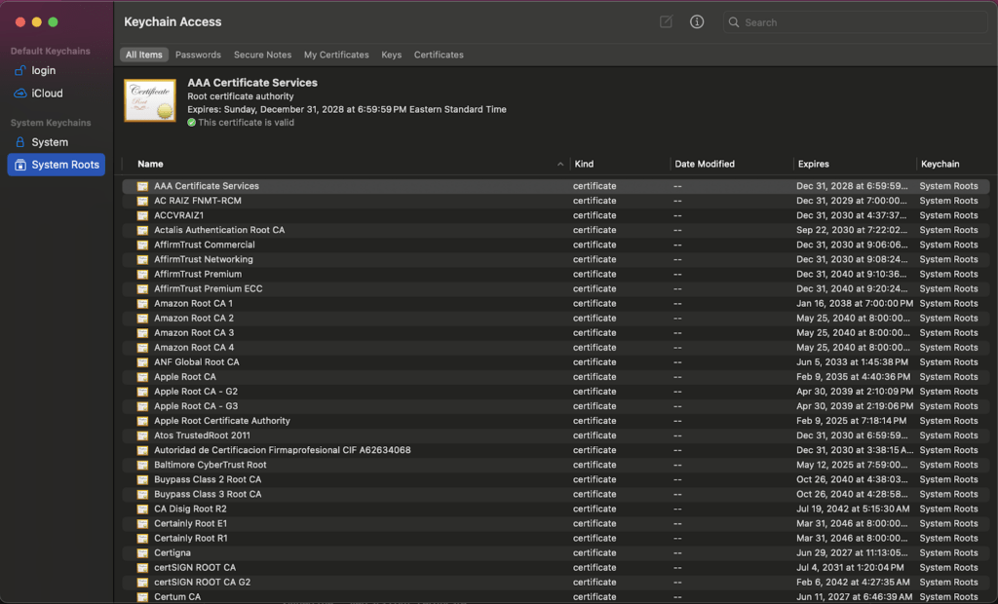This screenshot has height=604, width=998.
Task: Open the System keychain
Action: point(49,142)
